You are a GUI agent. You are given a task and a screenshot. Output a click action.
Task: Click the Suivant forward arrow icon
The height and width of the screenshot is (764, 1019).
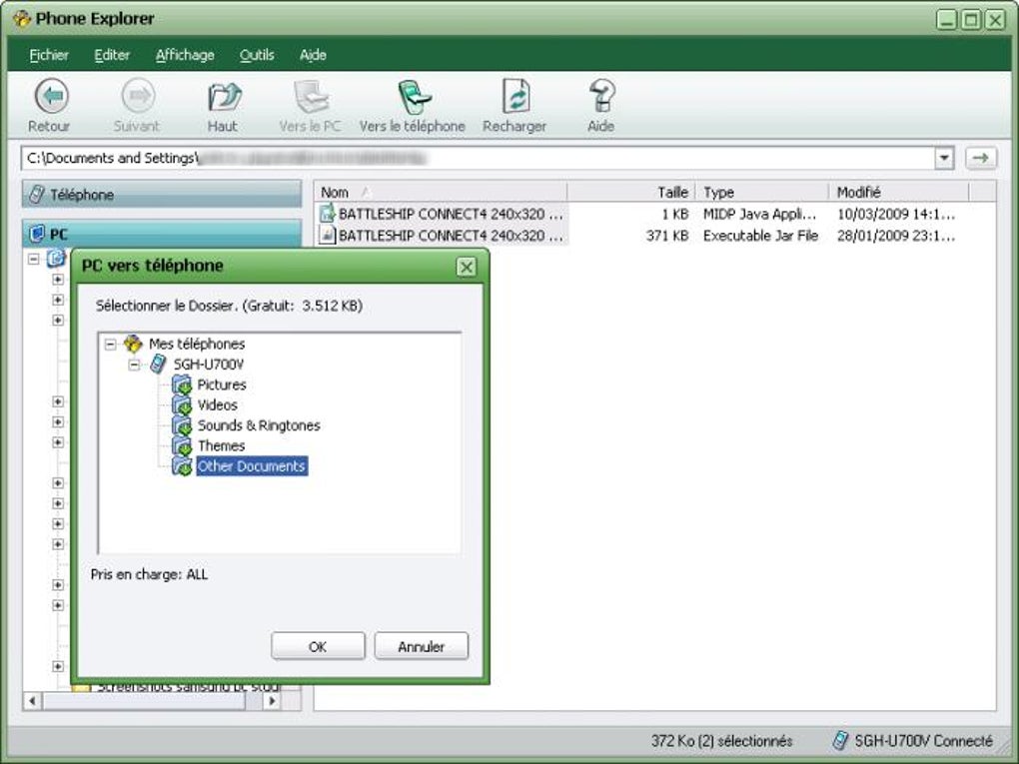point(138,97)
